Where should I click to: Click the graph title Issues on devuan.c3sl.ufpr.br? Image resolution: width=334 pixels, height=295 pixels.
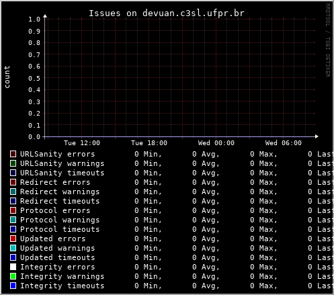[x=167, y=13]
